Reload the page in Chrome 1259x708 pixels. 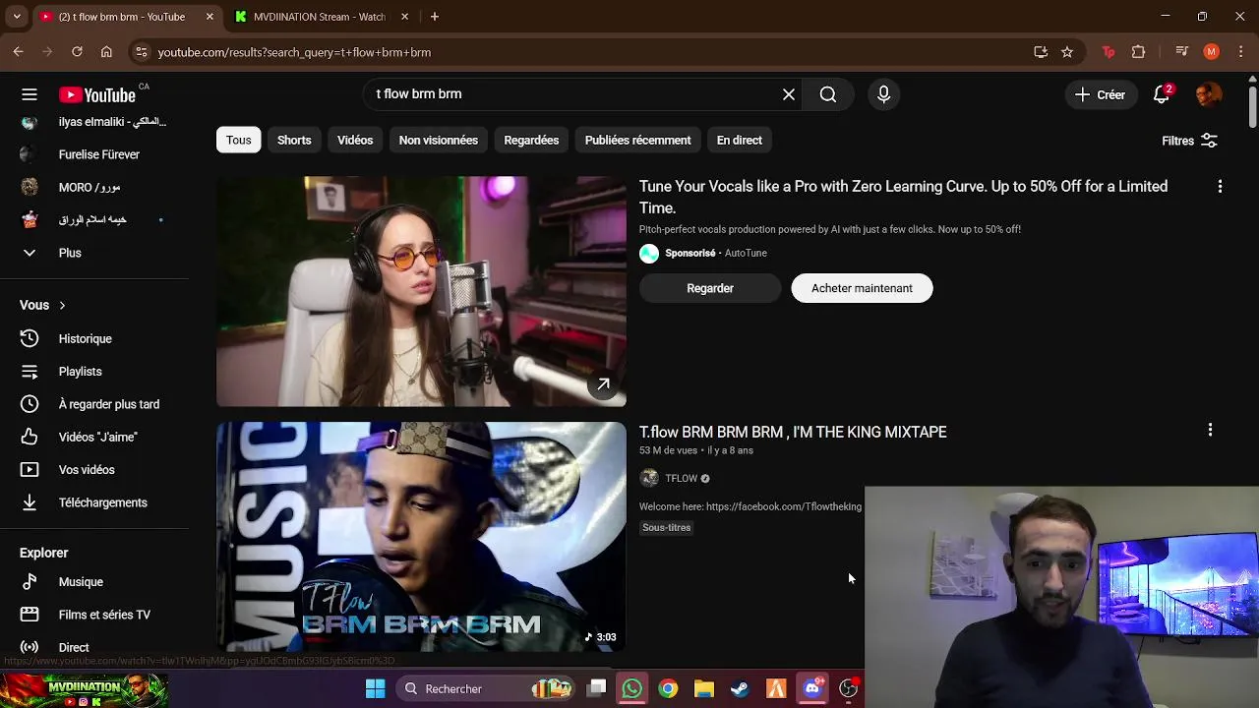pyautogui.click(x=77, y=52)
